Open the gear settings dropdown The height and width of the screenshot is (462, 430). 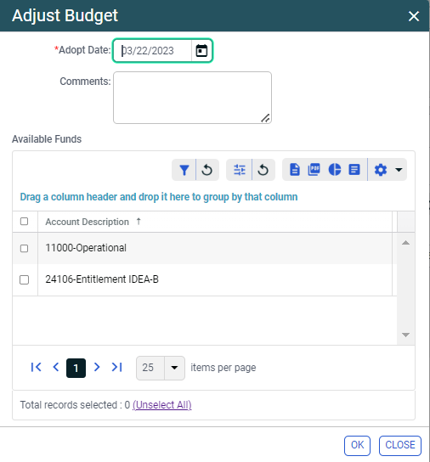[388, 170]
